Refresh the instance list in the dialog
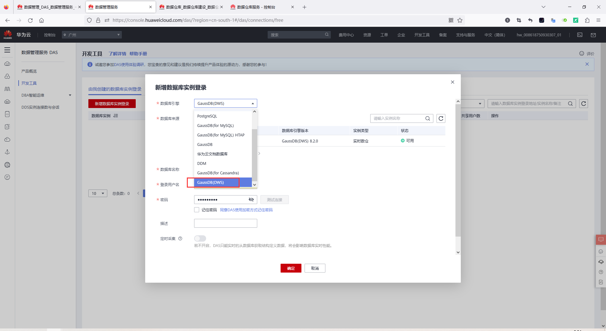 click(x=441, y=118)
